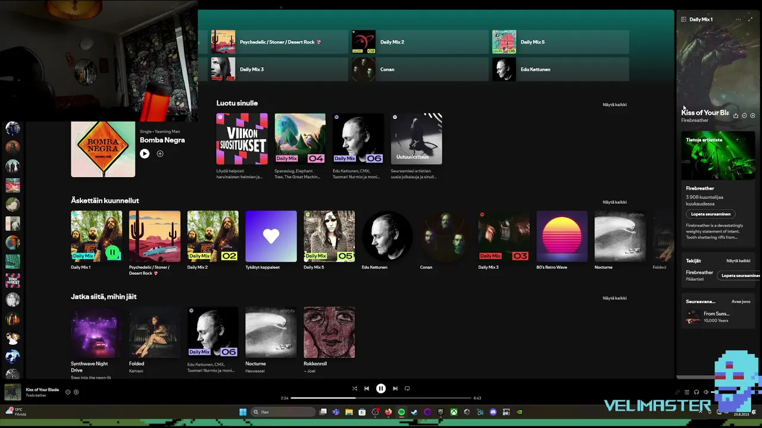The height and width of the screenshot is (428, 762).
Task: Add Kiss of Your Blade via plus icon in player bar
Action: (x=76, y=392)
